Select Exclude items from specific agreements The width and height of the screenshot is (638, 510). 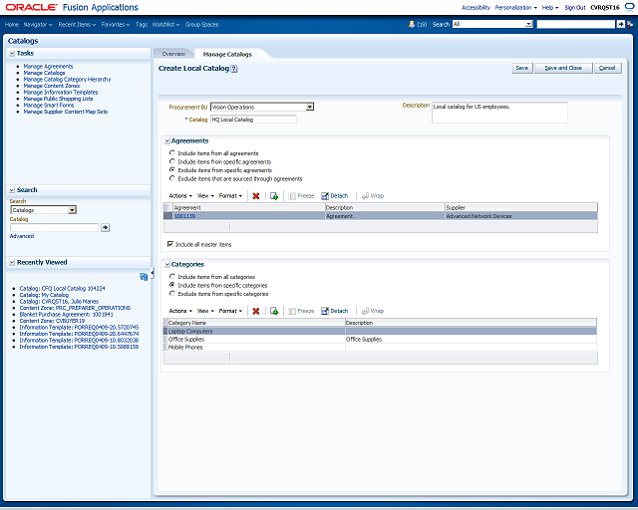[172, 170]
